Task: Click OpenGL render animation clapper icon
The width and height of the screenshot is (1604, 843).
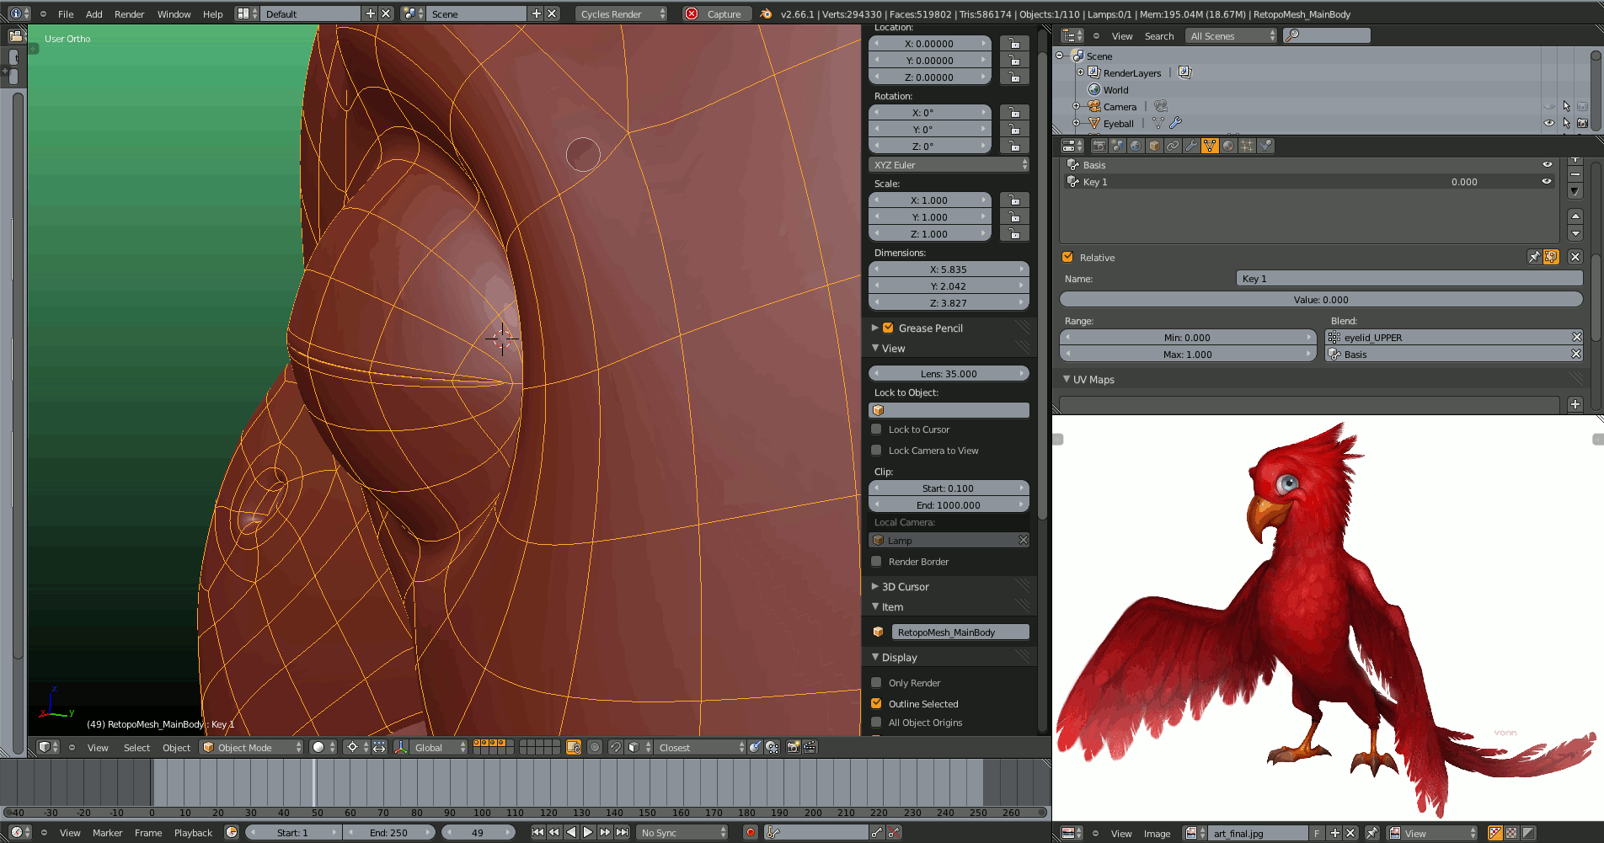Action: click(810, 747)
